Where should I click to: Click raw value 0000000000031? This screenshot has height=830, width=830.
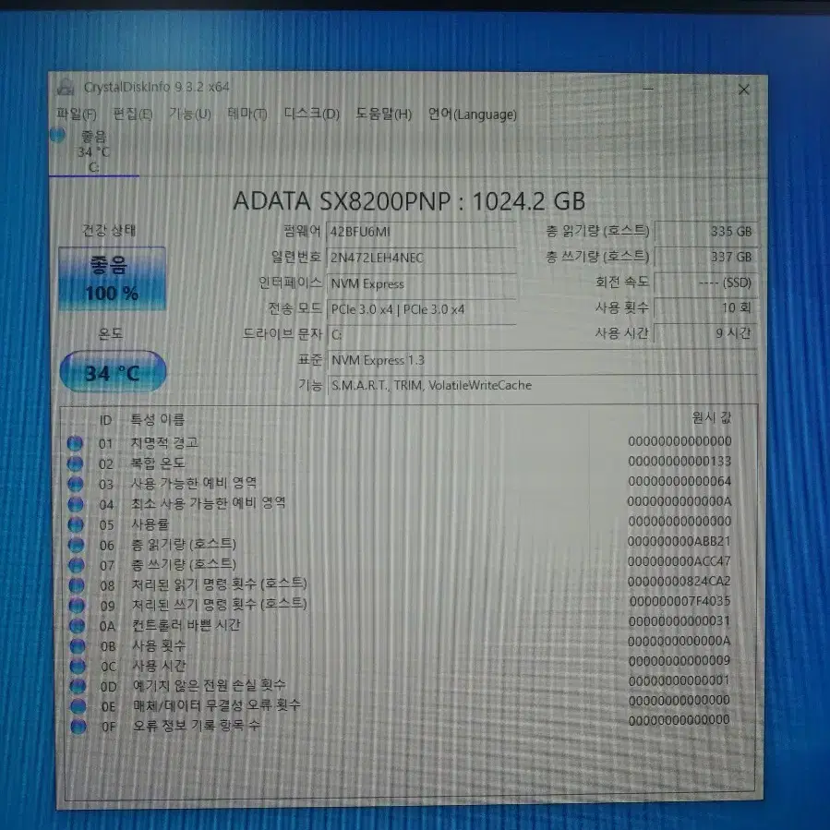pyautogui.click(x=680, y=621)
